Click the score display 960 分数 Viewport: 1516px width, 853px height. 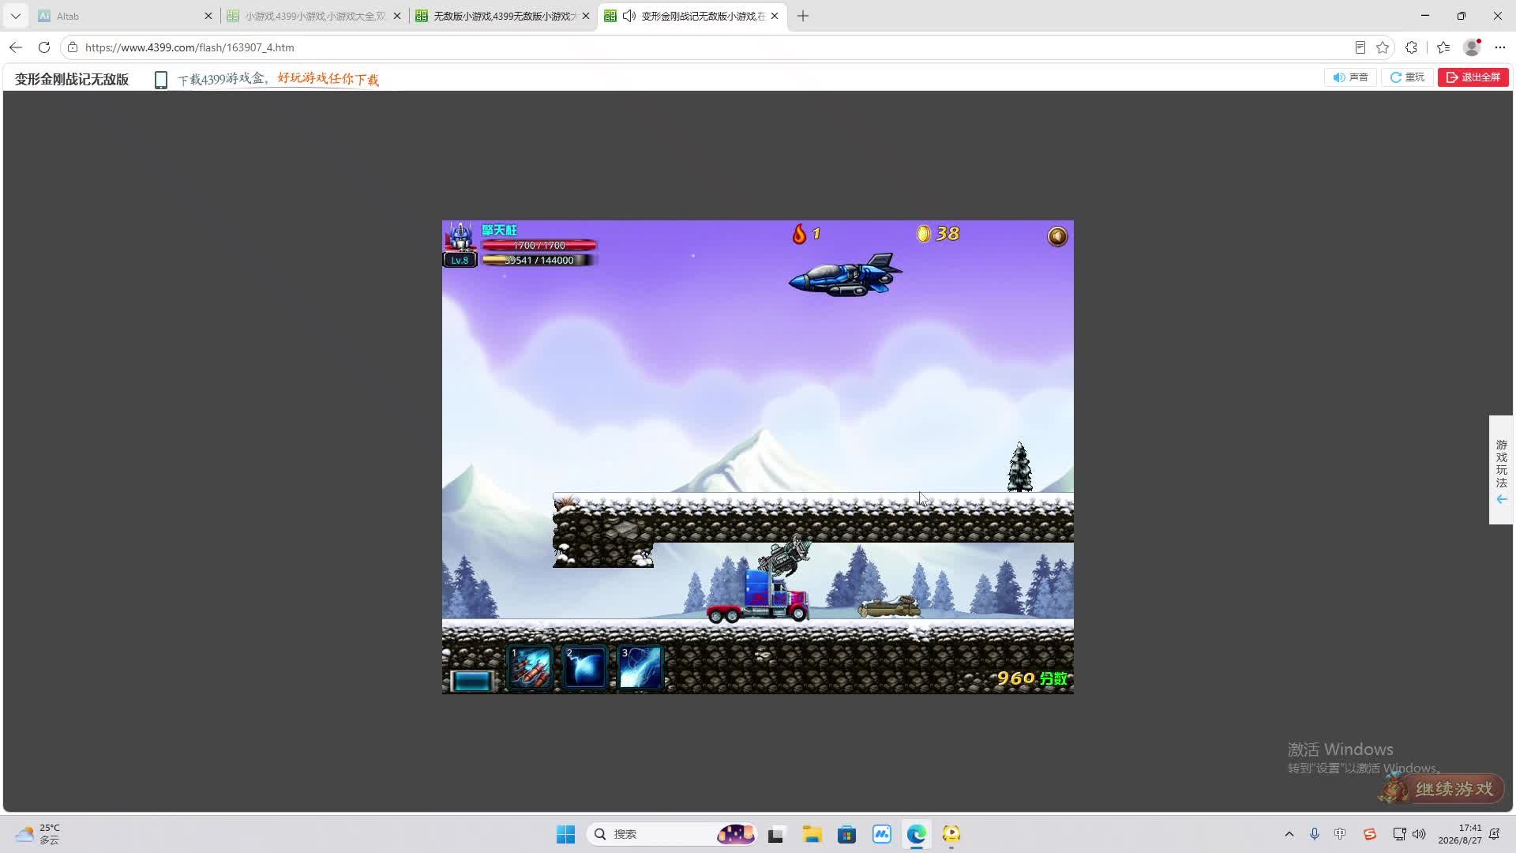click(x=1032, y=678)
